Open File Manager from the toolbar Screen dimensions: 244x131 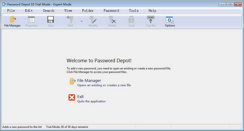pyautogui.click(x=12, y=21)
